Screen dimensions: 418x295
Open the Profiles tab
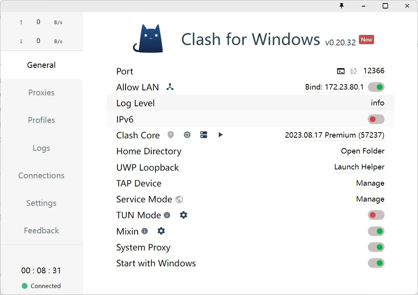coord(41,120)
